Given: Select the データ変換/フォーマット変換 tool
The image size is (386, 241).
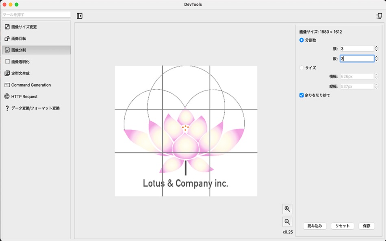Looking at the screenshot, I should click(x=33, y=108).
